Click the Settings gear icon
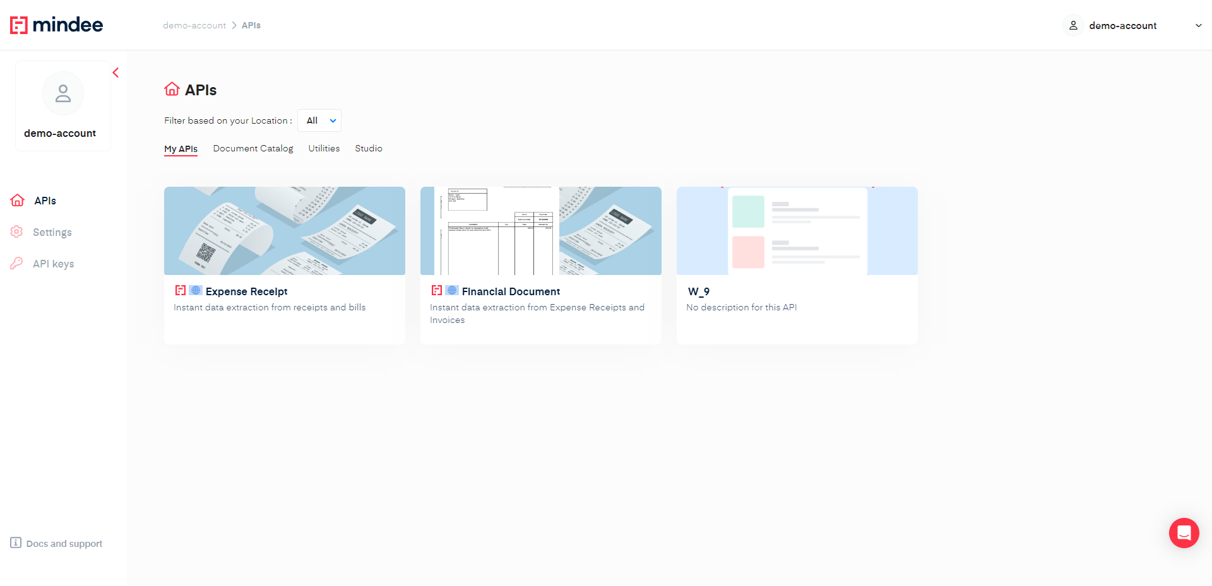The width and height of the screenshot is (1212, 586). (16, 231)
